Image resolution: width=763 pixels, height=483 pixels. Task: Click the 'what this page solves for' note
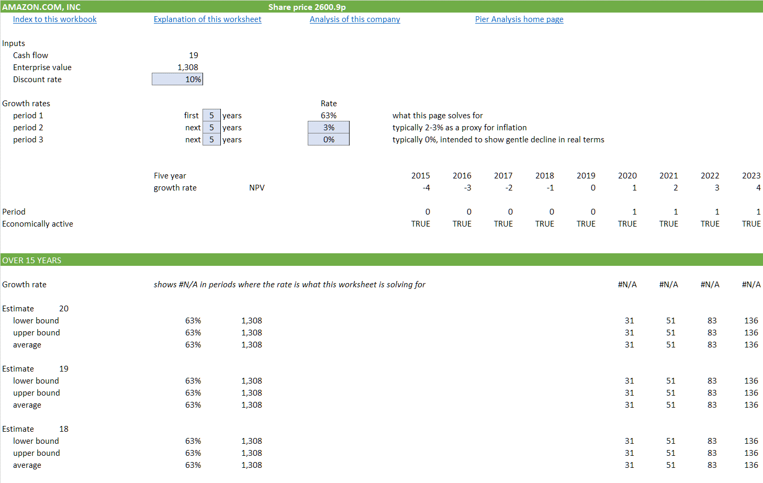click(x=437, y=115)
